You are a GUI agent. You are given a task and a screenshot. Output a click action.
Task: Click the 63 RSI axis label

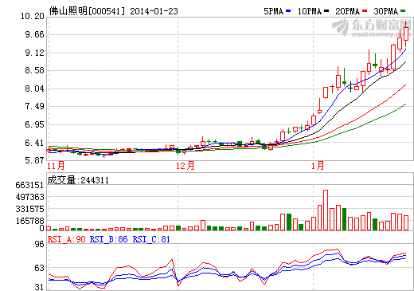click(x=40, y=268)
